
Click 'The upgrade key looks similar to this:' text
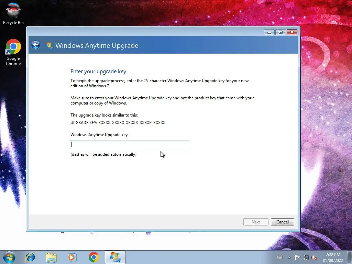104,115
